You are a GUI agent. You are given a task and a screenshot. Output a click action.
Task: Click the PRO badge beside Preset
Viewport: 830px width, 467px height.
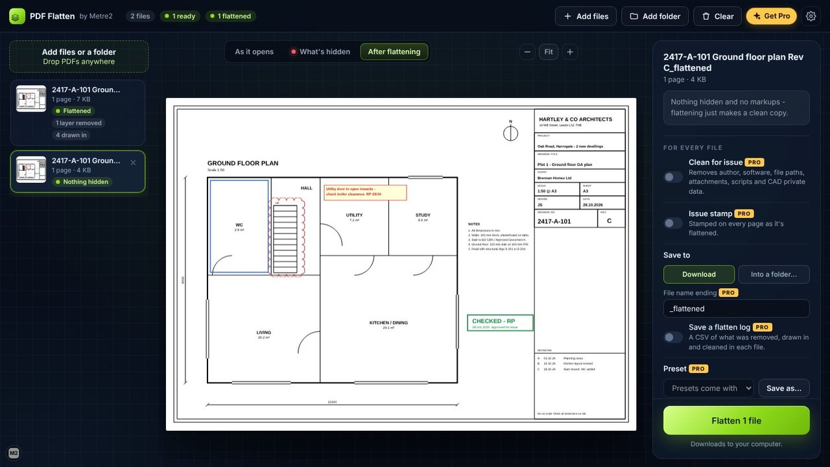tap(698, 368)
